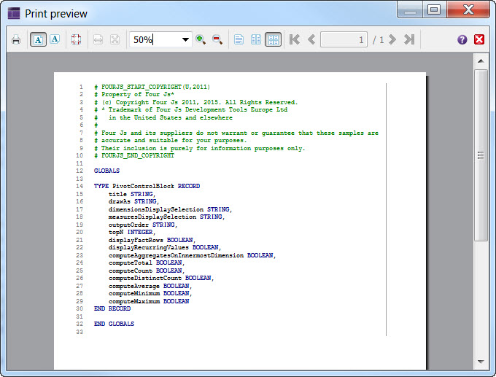The image size is (496, 377).
Task: Click the vertical scrollbar down arrow
Action: (x=481, y=361)
